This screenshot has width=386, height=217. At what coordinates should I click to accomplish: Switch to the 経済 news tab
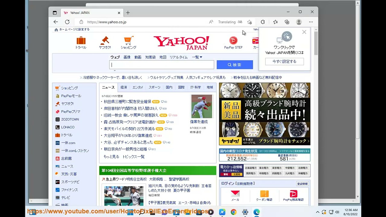tap(124, 87)
